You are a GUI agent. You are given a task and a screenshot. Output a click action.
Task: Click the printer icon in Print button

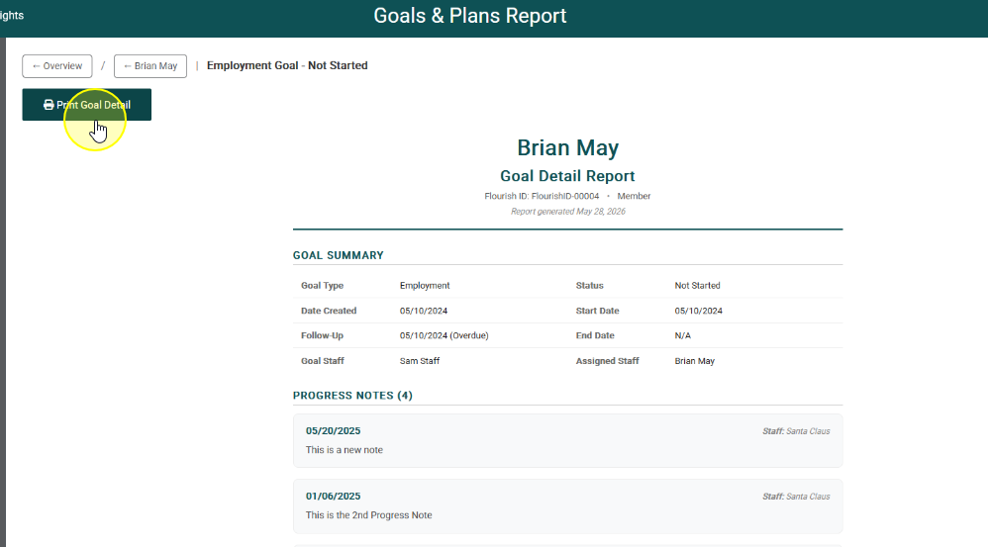click(x=49, y=105)
